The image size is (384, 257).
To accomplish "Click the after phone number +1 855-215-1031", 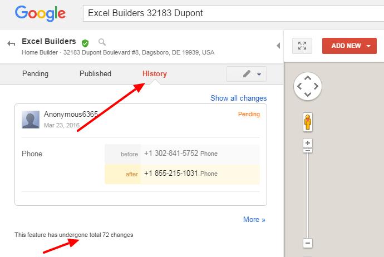I will 171,174.
